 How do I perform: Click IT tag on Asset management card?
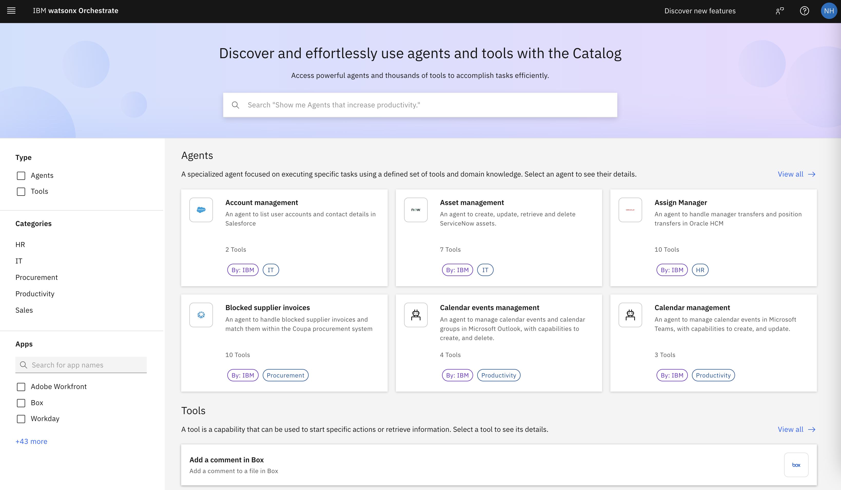485,270
